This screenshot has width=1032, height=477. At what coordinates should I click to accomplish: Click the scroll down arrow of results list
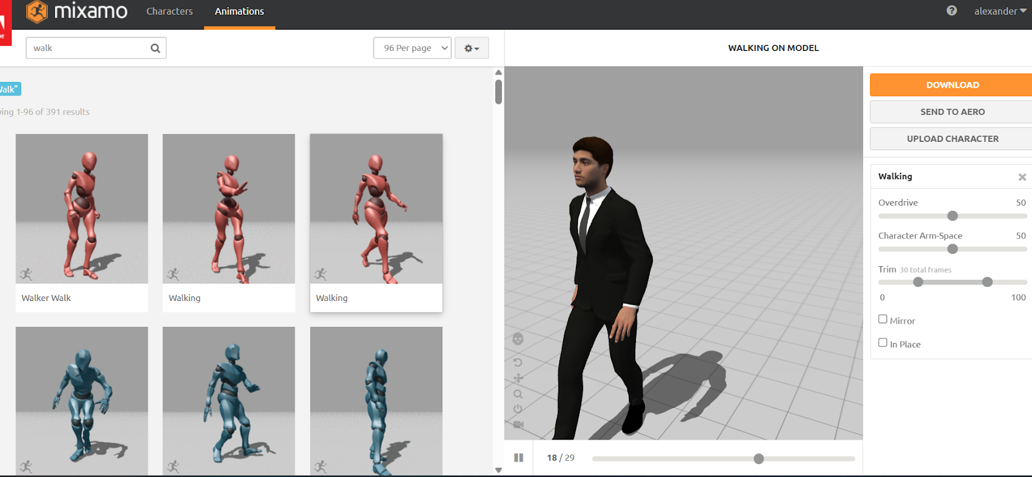(499, 471)
